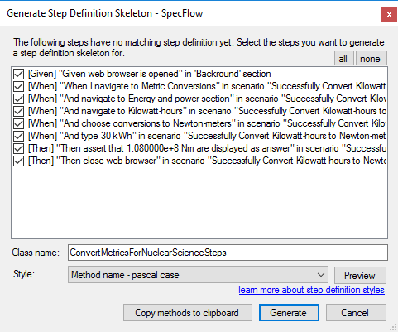Deselect all steps with the 'none' button
The image size is (398, 332).
[x=371, y=58]
